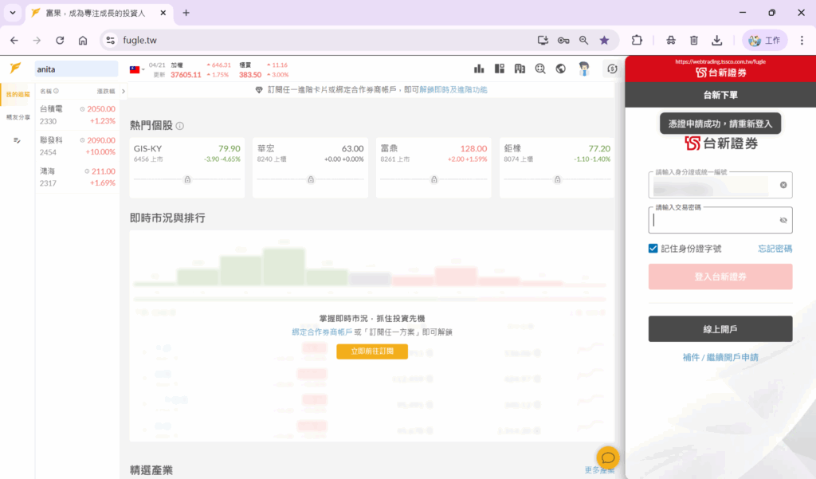Toggle password visibility eye icon
The width and height of the screenshot is (816, 479).
click(783, 220)
